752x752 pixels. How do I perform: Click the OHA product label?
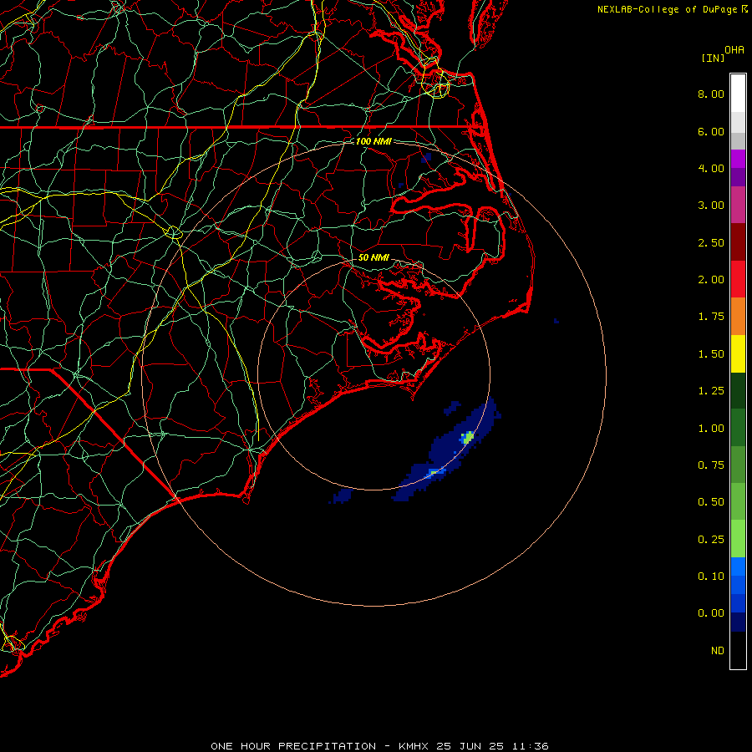(x=734, y=50)
